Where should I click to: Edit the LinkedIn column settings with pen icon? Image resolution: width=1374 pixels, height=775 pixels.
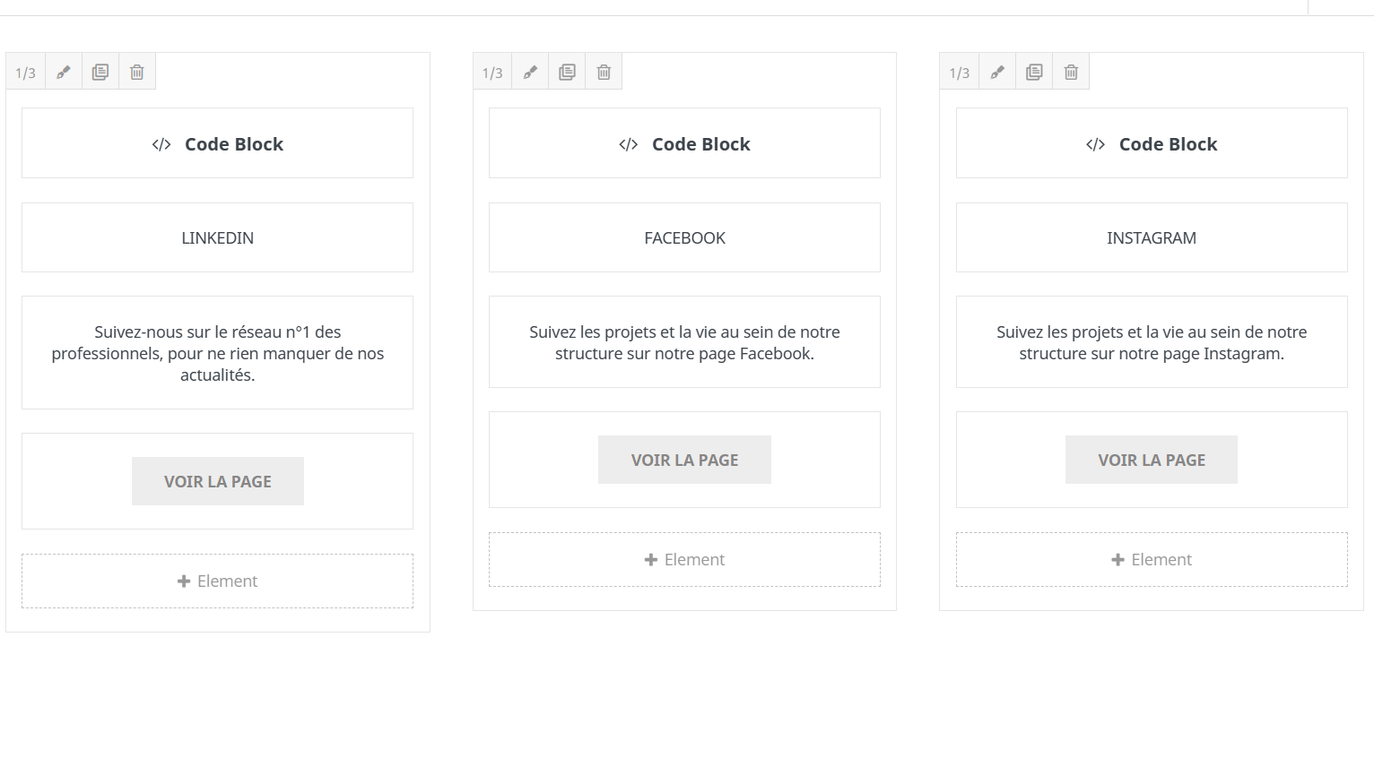(63, 73)
